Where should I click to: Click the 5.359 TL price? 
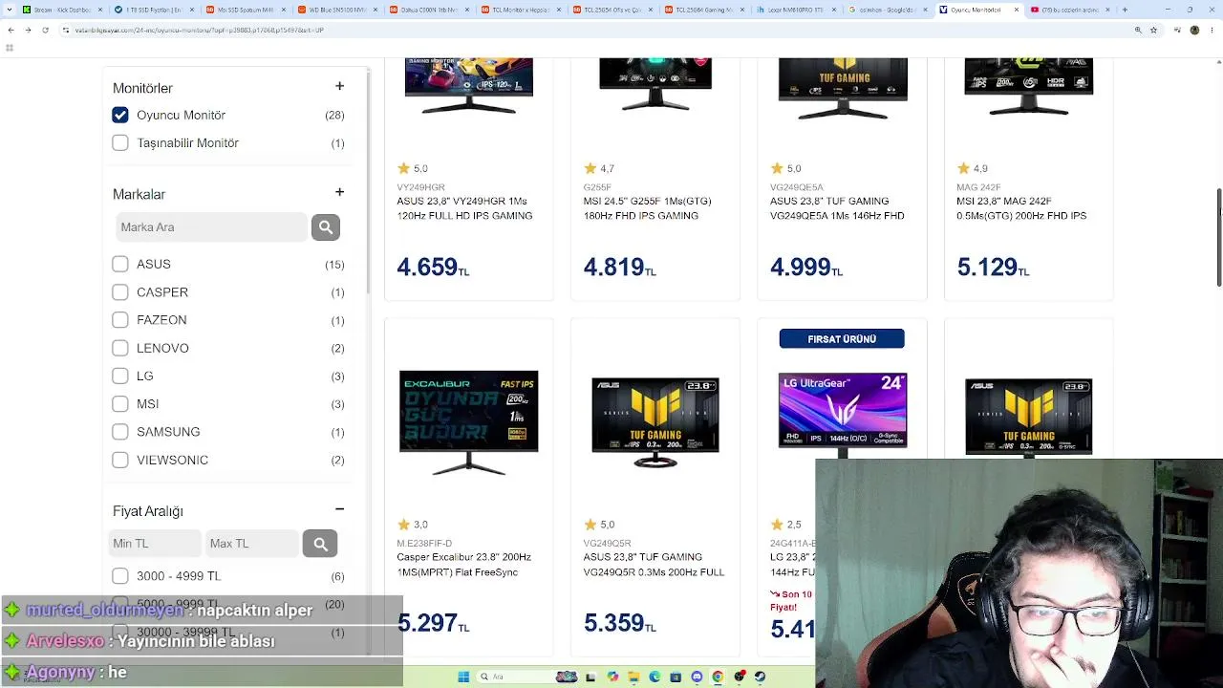tap(619, 623)
